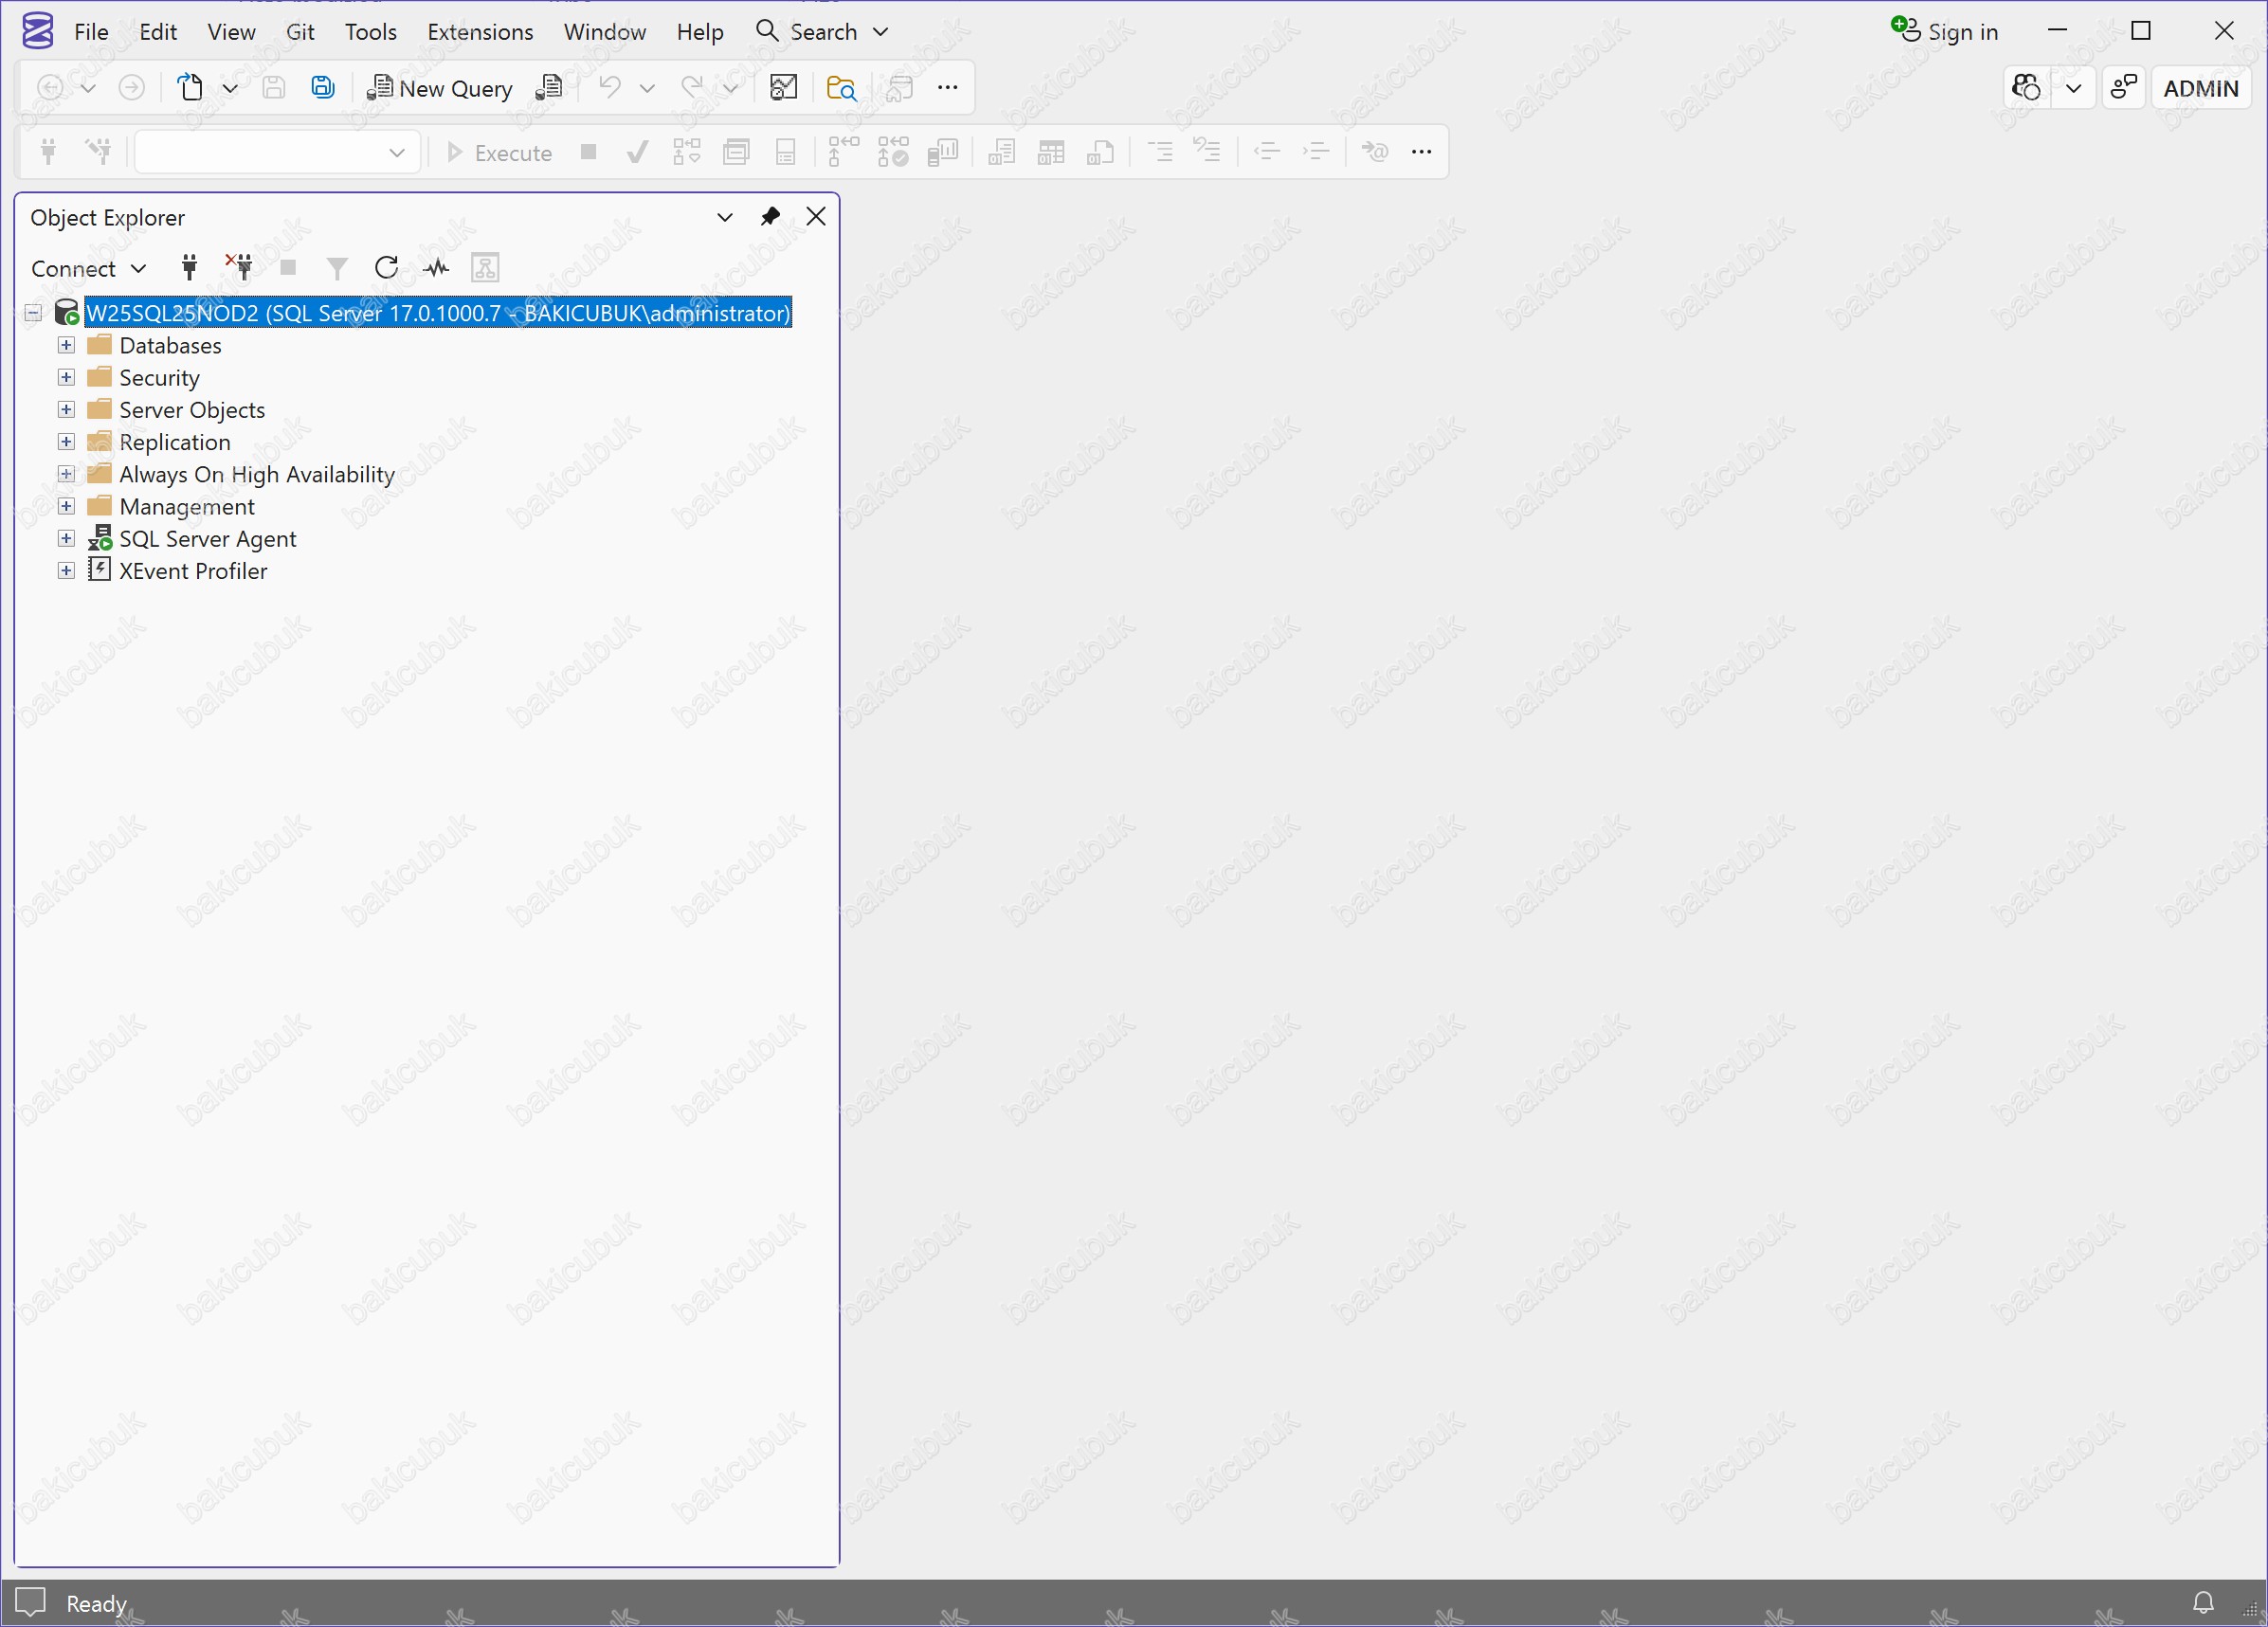This screenshot has height=1627, width=2268.
Task: Open the Find in Files icon
Action: click(841, 88)
